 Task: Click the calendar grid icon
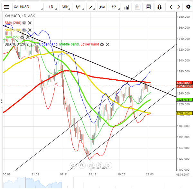(x=138, y=7)
